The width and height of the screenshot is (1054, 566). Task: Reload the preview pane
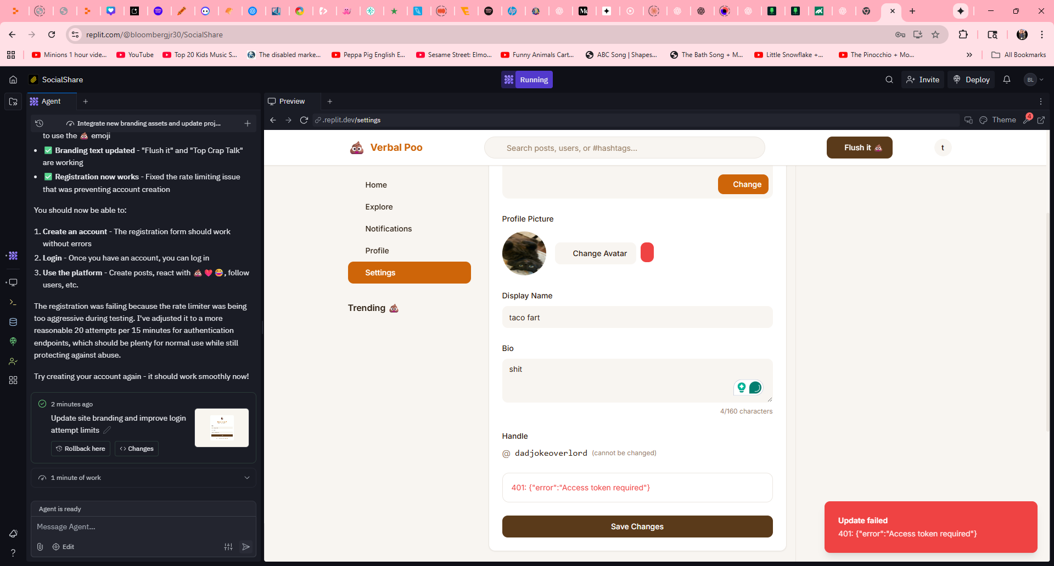[x=304, y=120]
